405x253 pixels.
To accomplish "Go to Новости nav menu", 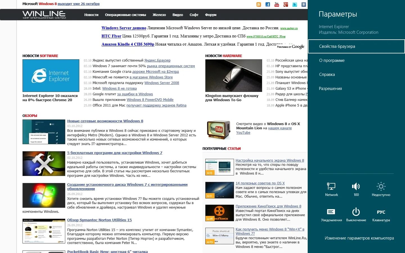I will click(91, 15).
